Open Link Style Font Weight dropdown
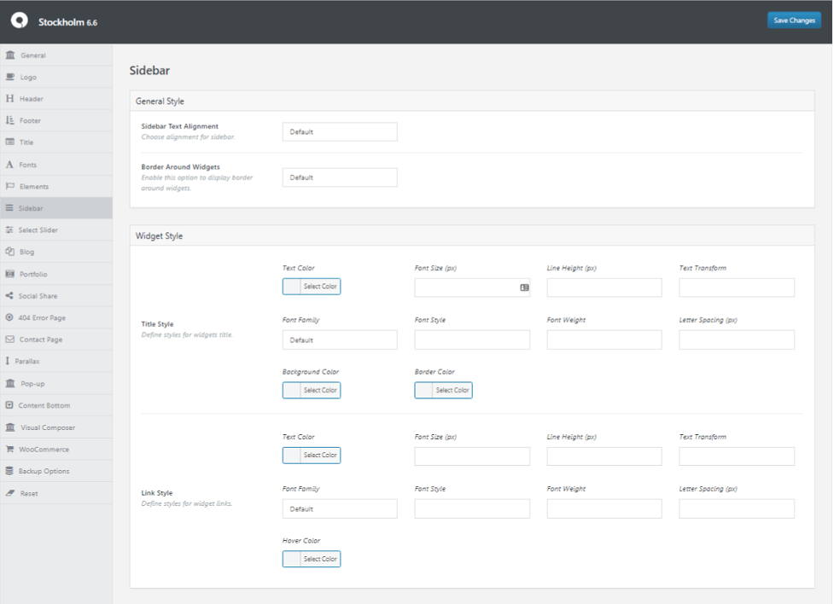Screen dimensions: 834x604 pyautogui.click(x=604, y=508)
